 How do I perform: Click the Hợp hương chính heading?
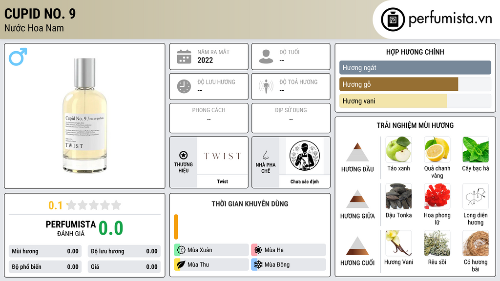click(x=415, y=52)
